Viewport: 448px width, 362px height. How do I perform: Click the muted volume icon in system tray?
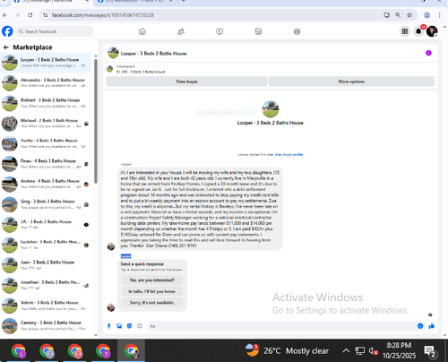[374, 351]
